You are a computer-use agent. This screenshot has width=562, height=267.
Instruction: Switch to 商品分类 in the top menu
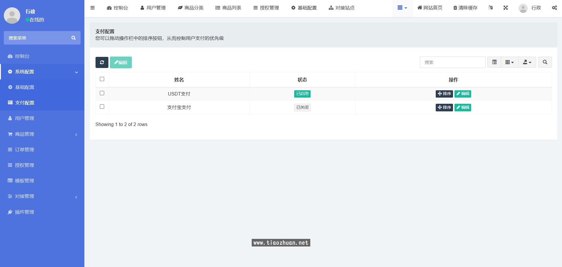190,8
